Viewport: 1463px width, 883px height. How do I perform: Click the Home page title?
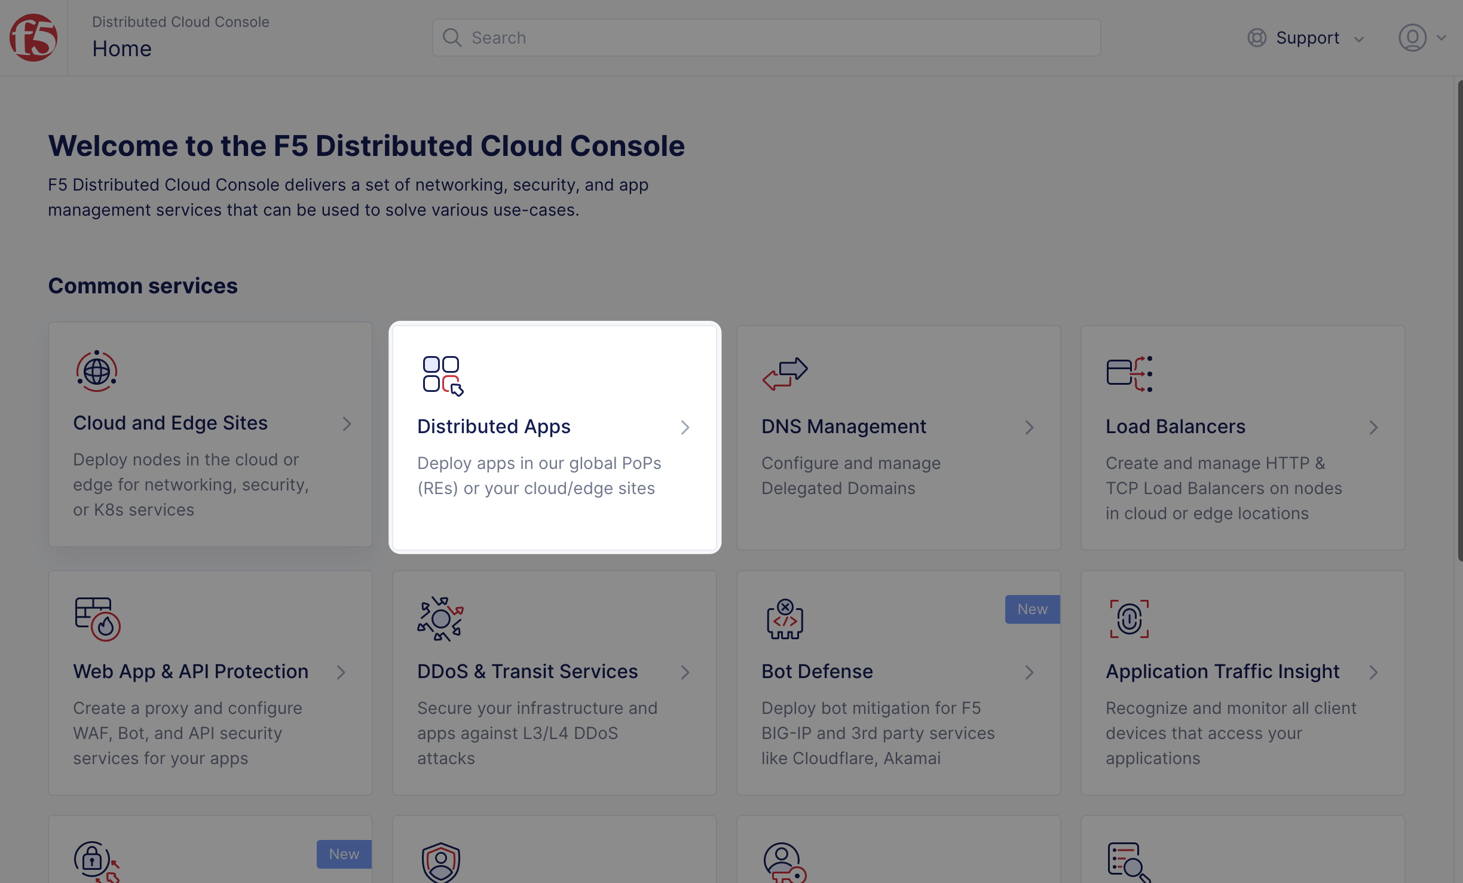click(x=122, y=49)
